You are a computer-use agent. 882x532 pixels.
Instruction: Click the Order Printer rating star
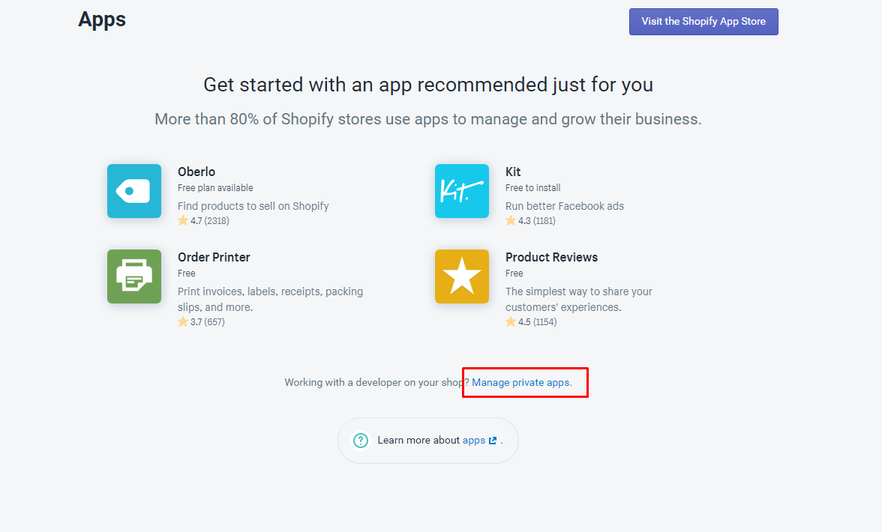(183, 322)
